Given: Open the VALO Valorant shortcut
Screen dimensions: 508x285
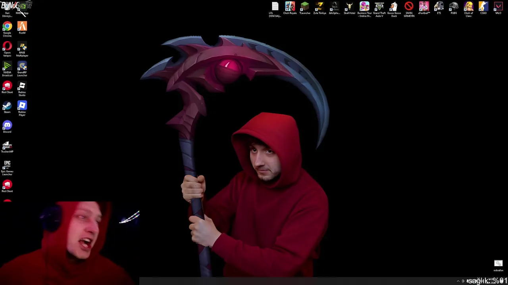Looking at the screenshot, I should [x=498, y=8].
